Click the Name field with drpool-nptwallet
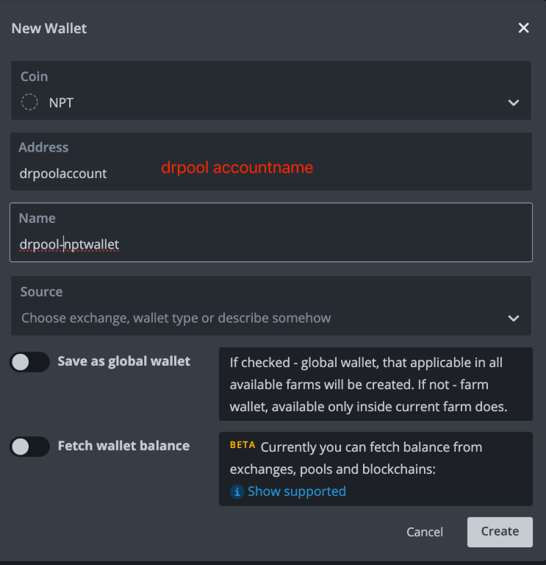This screenshot has width=546, height=565. [270, 244]
